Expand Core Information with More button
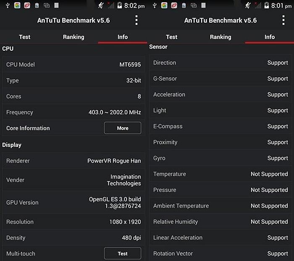This screenshot has height=261, width=294. coord(123,128)
